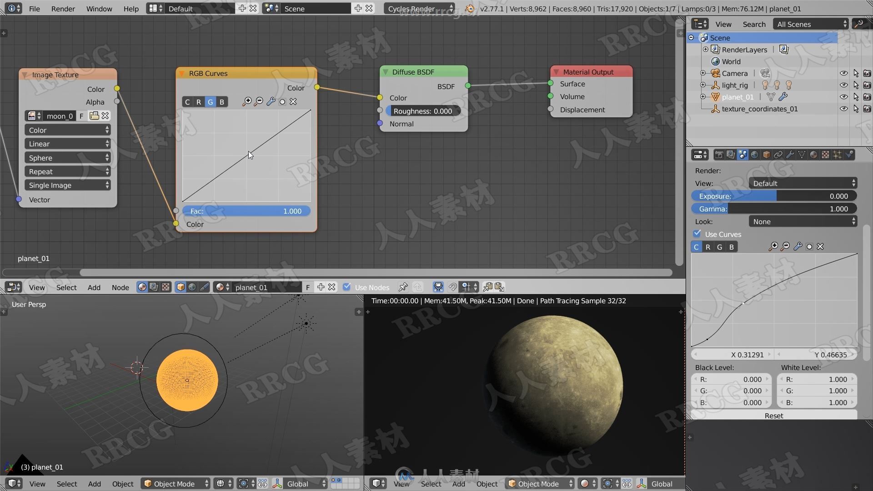Click the moon_0 texture thumbnail in Image Texture
873x491 pixels.
pos(31,115)
